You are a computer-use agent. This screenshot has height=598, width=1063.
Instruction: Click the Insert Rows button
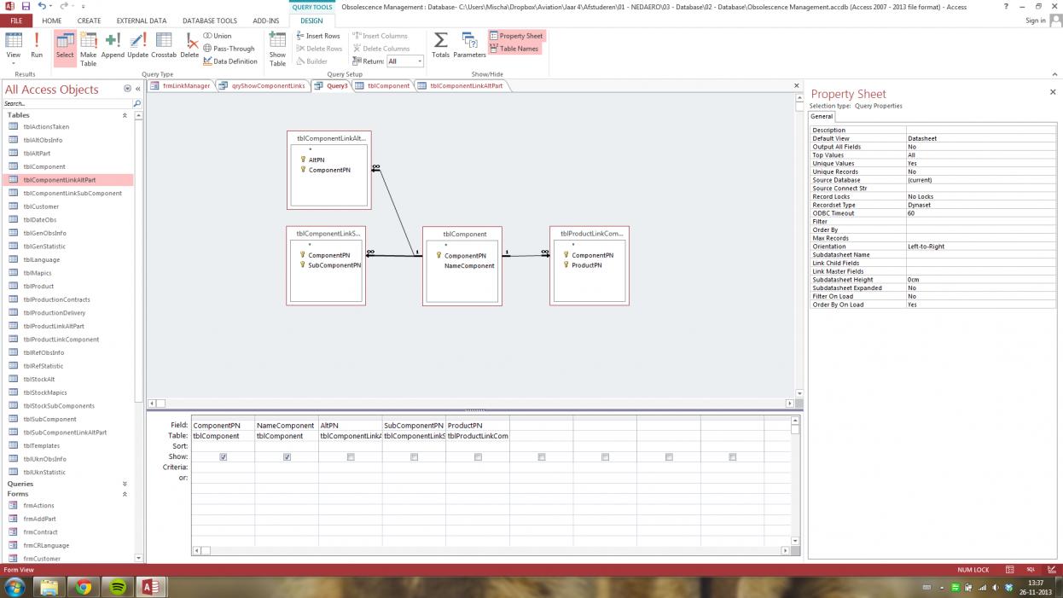(318, 36)
